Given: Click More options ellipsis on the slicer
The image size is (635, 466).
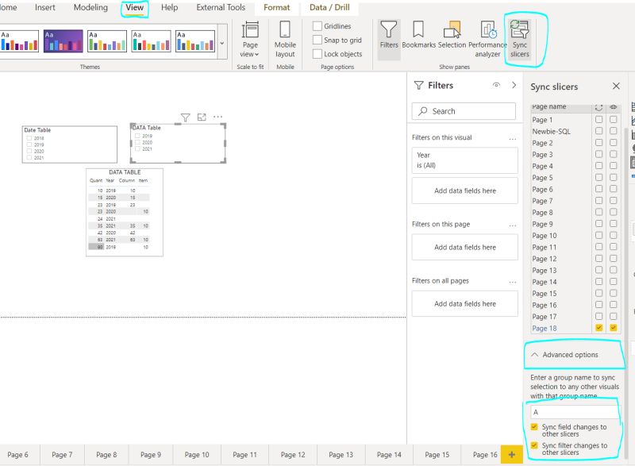Looking at the screenshot, I should click(219, 117).
